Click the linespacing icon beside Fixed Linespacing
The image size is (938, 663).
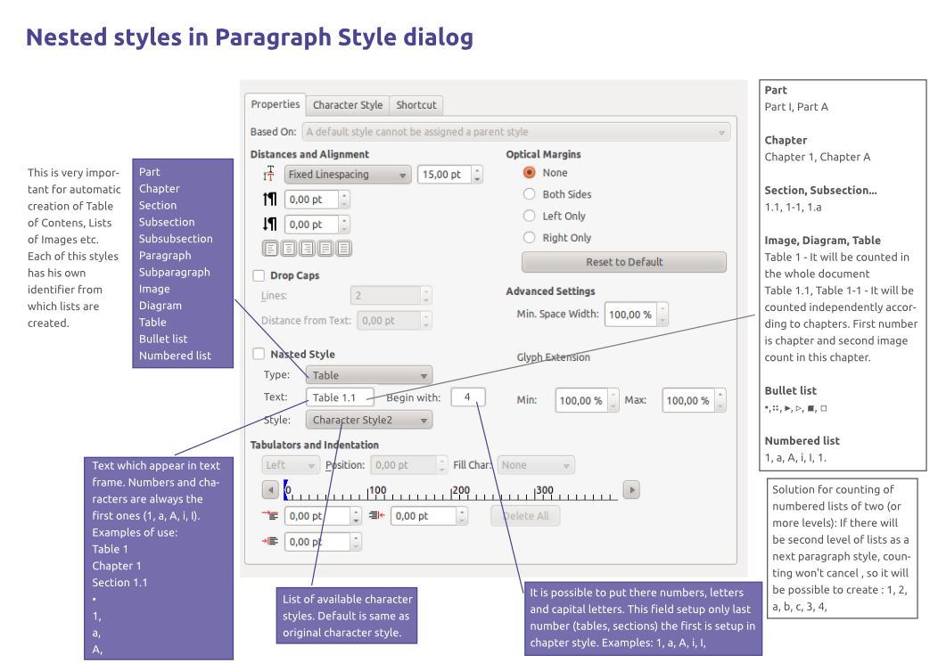[x=269, y=175]
